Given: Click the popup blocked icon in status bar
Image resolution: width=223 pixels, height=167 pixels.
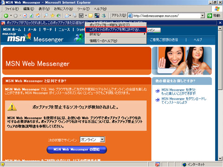Looking at the screenshot, I should 157,164.
